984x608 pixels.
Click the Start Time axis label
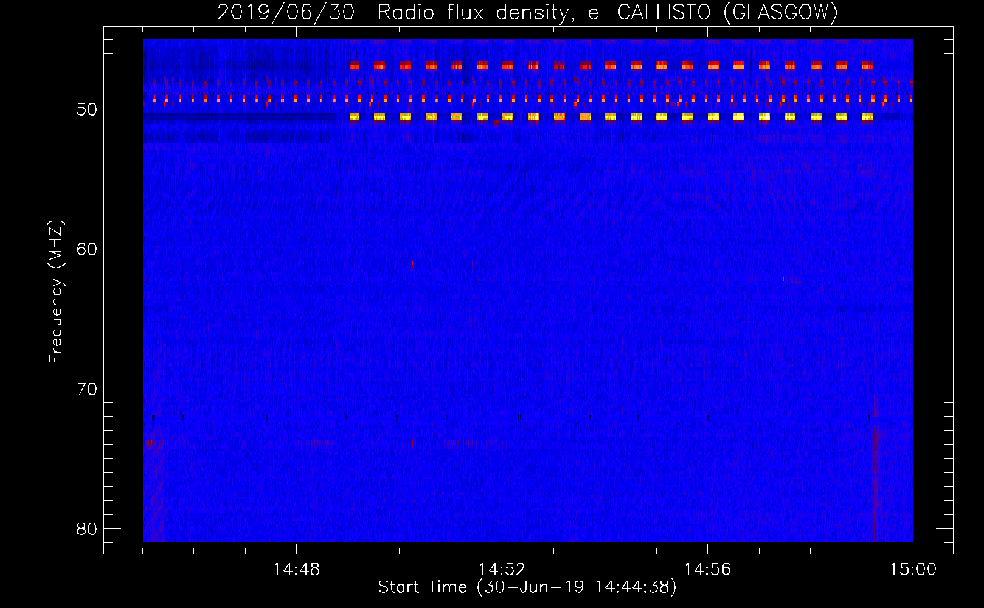click(527, 587)
